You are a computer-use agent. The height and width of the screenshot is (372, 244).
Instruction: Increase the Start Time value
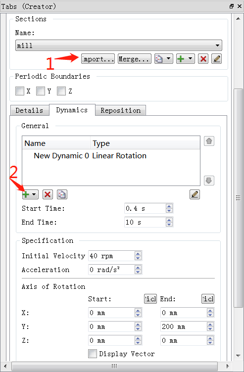tap(169, 206)
